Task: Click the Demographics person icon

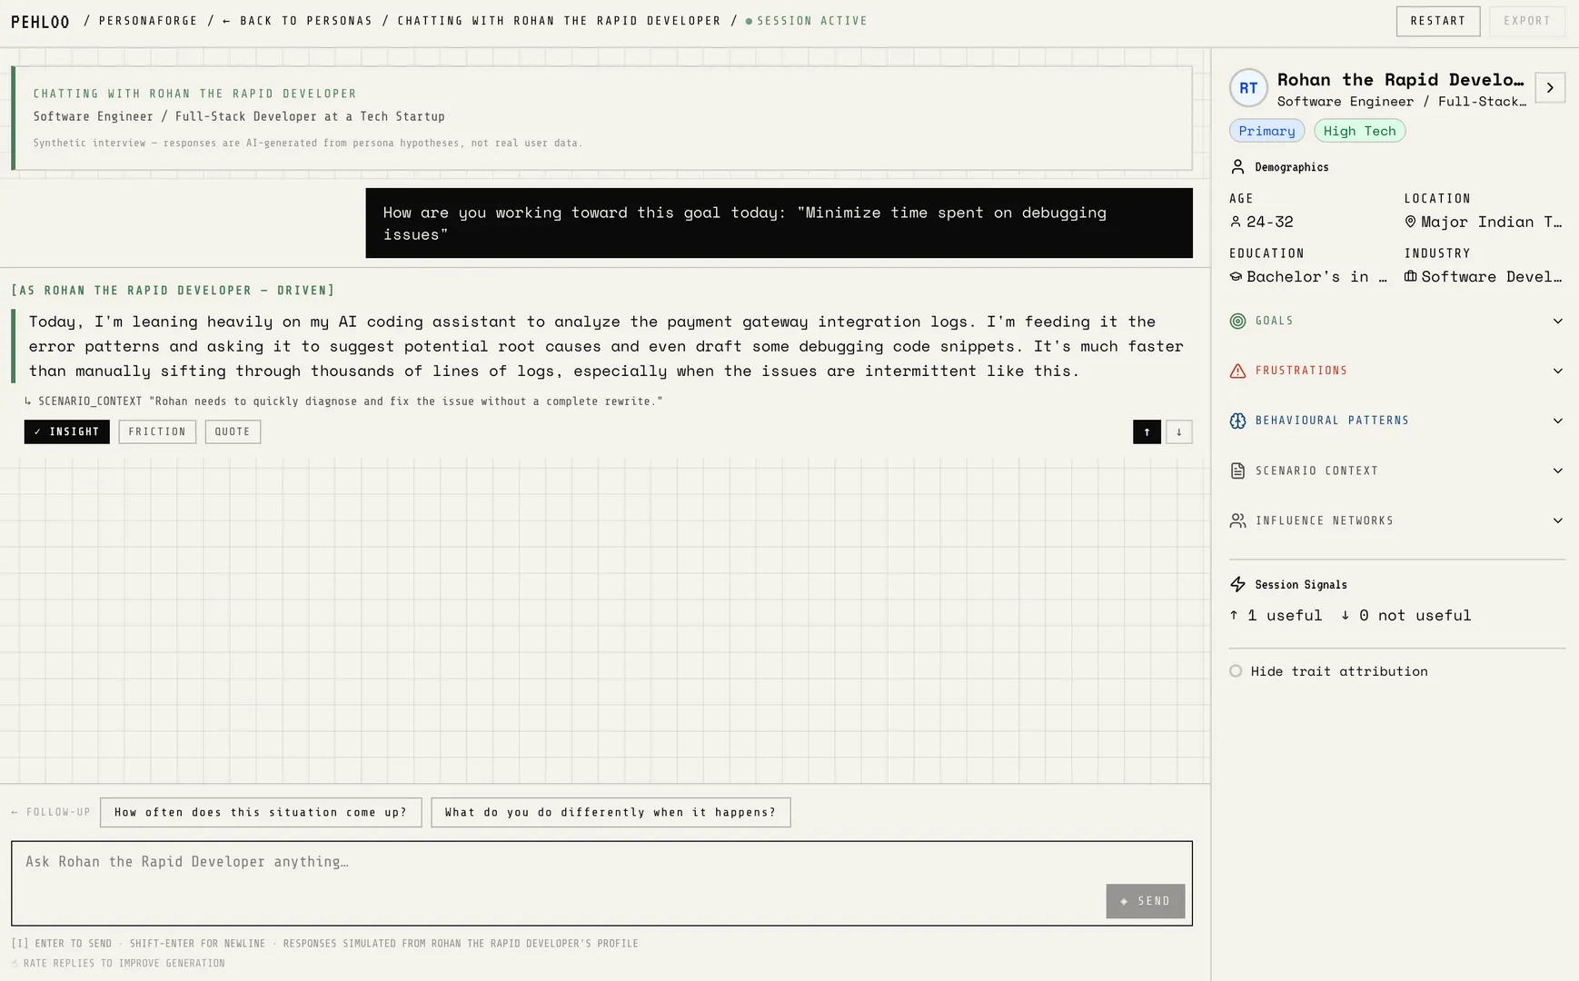Action: pyautogui.click(x=1237, y=167)
